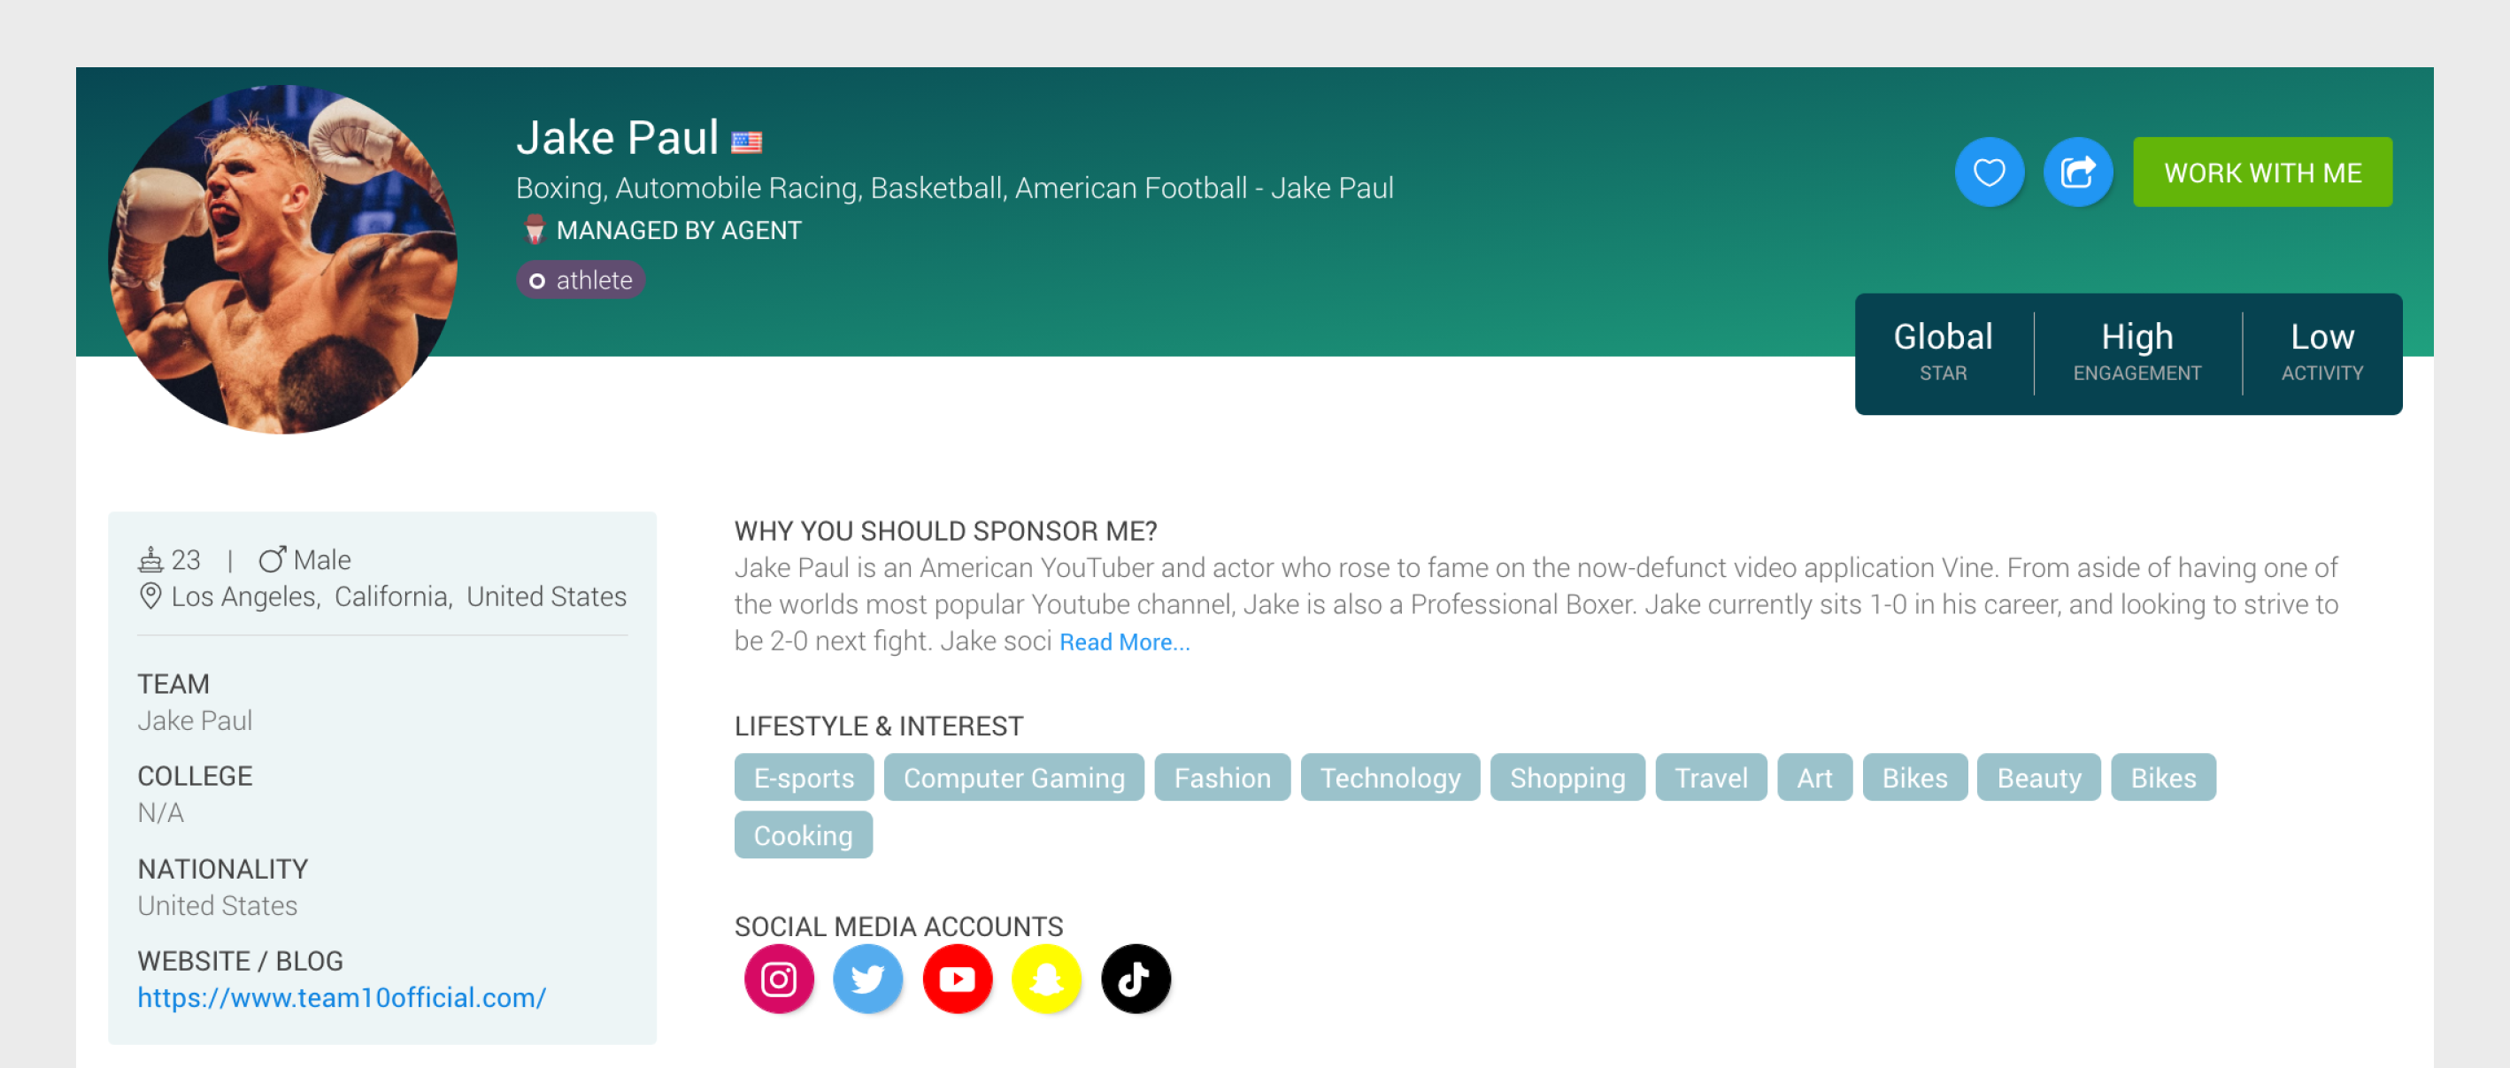Open the Twitter account icon
This screenshot has height=1068, width=2510.
click(867, 979)
